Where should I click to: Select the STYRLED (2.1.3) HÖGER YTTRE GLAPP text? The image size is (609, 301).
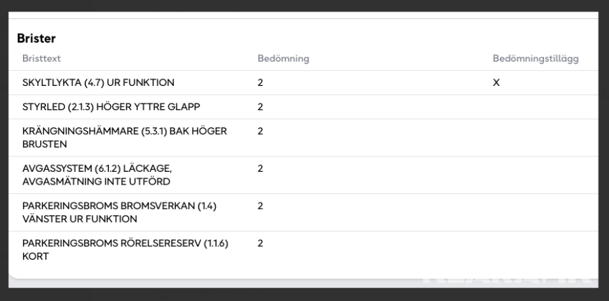point(111,107)
